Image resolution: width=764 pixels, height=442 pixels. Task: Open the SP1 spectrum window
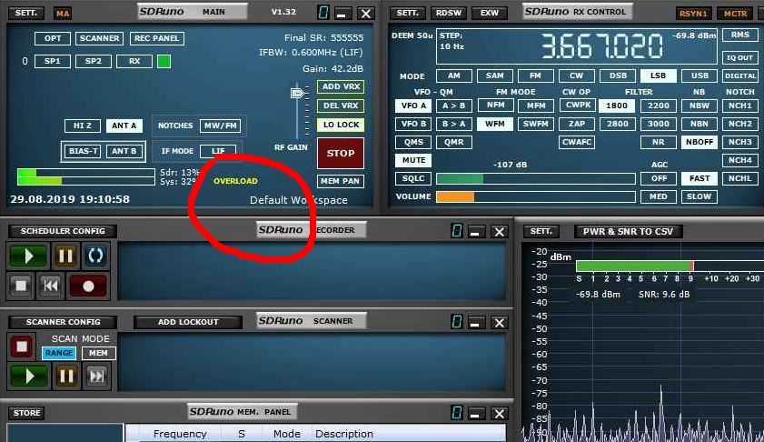[53, 62]
